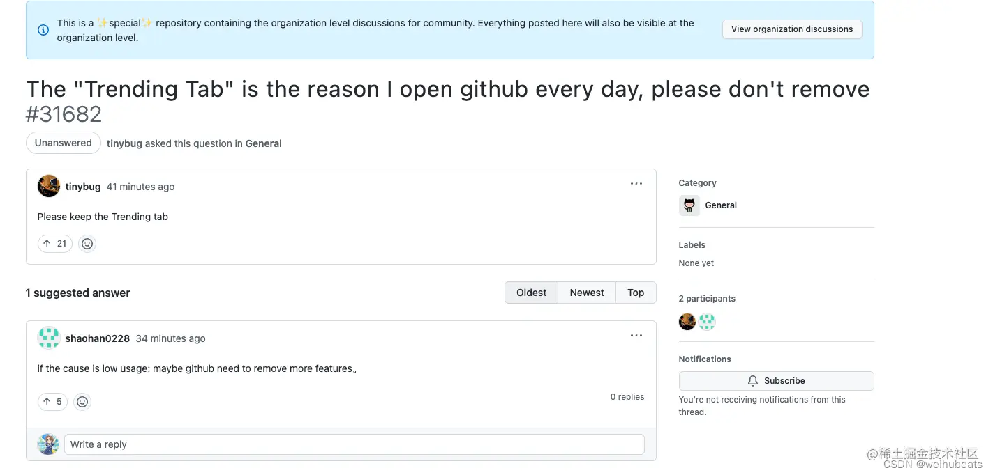Add emoji reaction to shaohan0228's answer
993x475 pixels.
click(82, 402)
